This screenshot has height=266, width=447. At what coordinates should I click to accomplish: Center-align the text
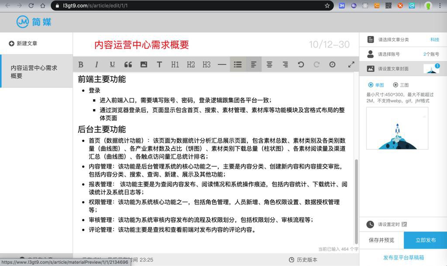269,64
